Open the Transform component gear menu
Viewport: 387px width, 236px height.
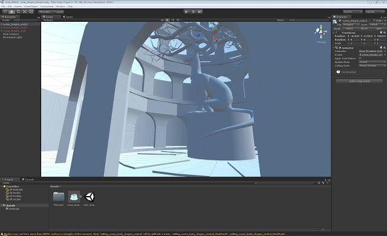(x=385, y=33)
